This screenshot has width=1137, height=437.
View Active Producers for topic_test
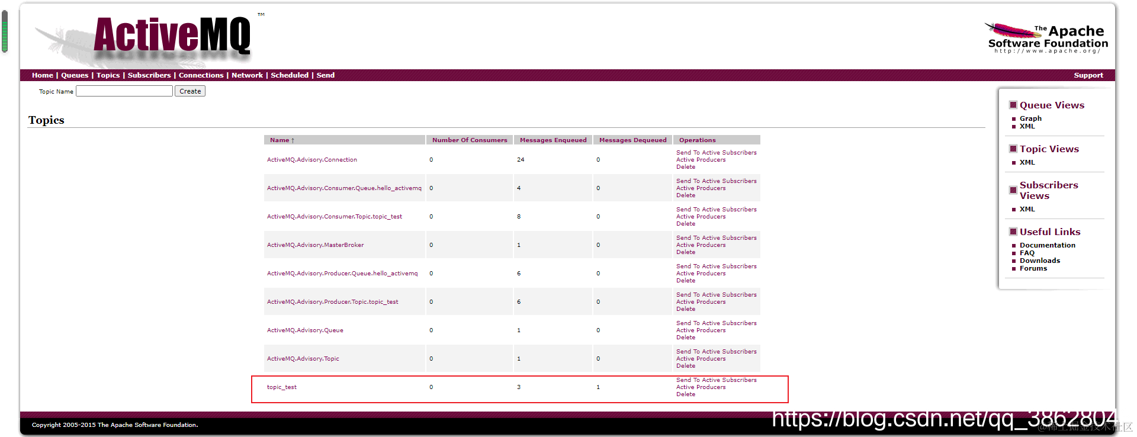click(x=701, y=387)
